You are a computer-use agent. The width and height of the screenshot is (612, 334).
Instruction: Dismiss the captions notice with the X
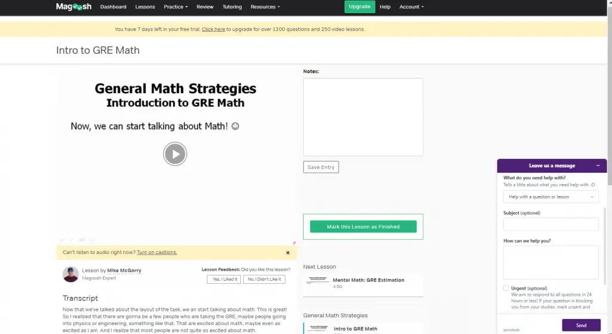click(x=287, y=253)
